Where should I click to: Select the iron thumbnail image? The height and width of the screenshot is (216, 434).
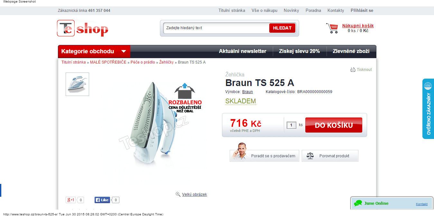(x=77, y=84)
